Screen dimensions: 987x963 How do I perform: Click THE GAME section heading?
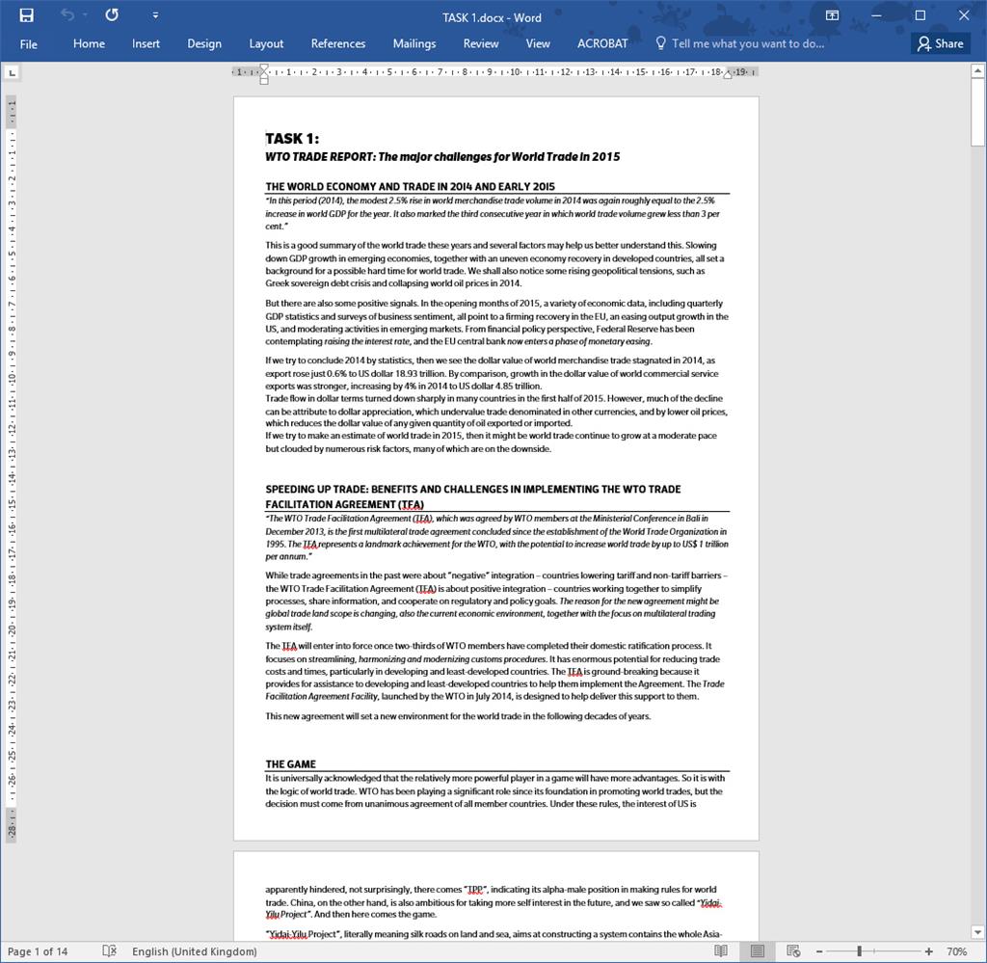point(290,764)
